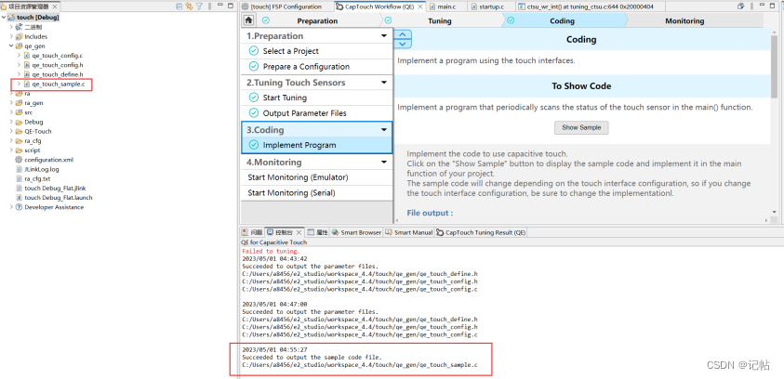Collapse the touch [Debug] project node
Viewport: 784px width, 379px height.
[x=4, y=18]
